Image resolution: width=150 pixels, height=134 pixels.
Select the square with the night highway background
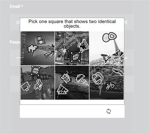pos(72,48)
